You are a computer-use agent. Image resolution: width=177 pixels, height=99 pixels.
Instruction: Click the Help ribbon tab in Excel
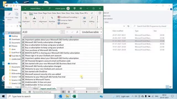pos(77,13)
